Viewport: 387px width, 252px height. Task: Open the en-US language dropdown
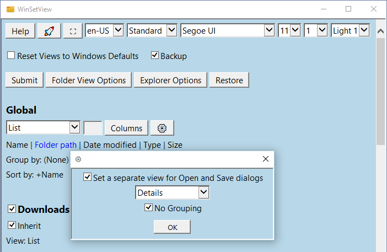point(104,31)
